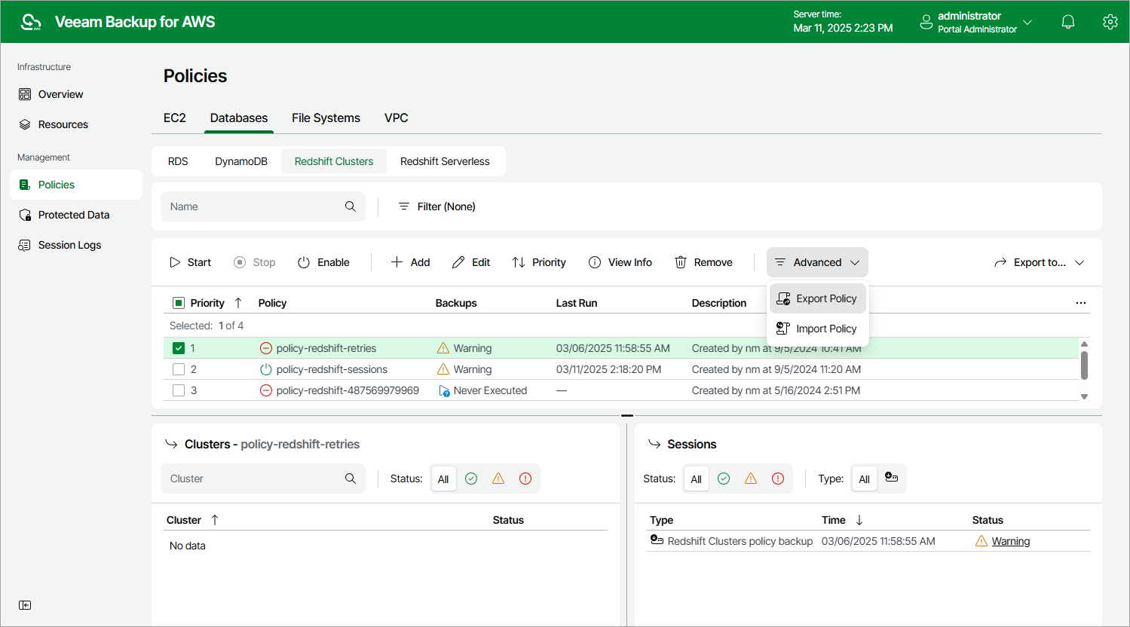
Task: Switch to the File Systems tab
Action: point(326,118)
